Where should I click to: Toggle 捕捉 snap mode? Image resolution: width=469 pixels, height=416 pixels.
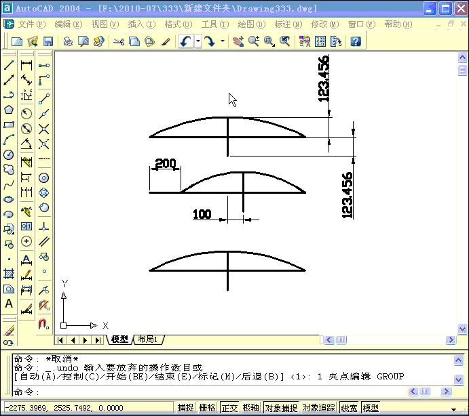click(x=185, y=408)
